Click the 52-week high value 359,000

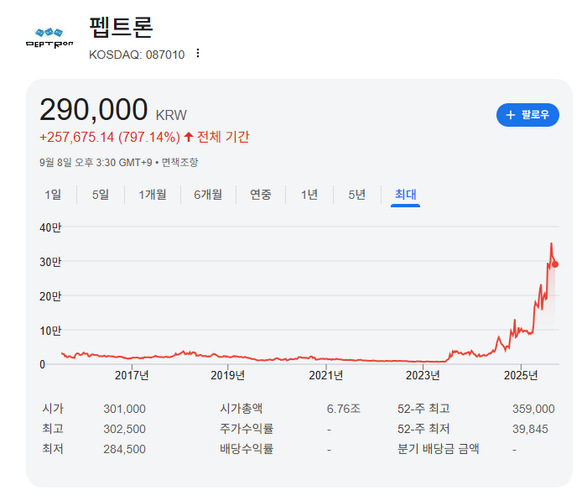pyautogui.click(x=533, y=409)
